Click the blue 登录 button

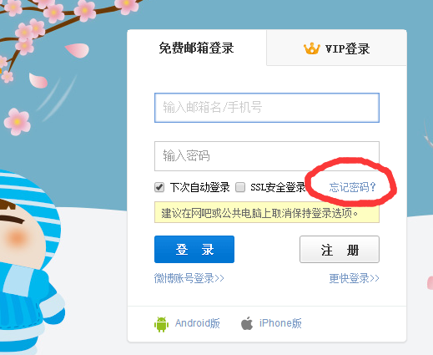click(x=194, y=249)
